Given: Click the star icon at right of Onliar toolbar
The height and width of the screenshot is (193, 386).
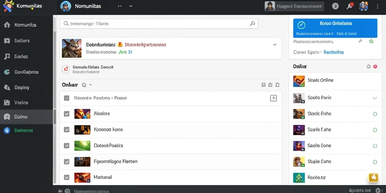Looking at the screenshot, I should coord(277,85).
